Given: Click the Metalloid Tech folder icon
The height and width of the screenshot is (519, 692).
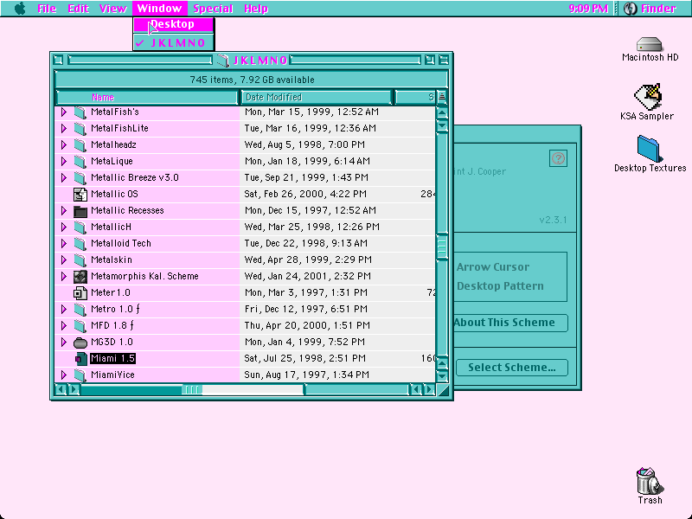Looking at the screenshot, I should click(x=80, y=244).
